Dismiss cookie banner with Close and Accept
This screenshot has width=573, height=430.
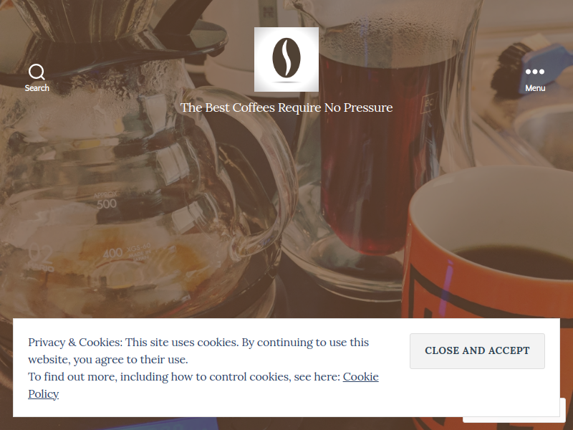point(477,350)
